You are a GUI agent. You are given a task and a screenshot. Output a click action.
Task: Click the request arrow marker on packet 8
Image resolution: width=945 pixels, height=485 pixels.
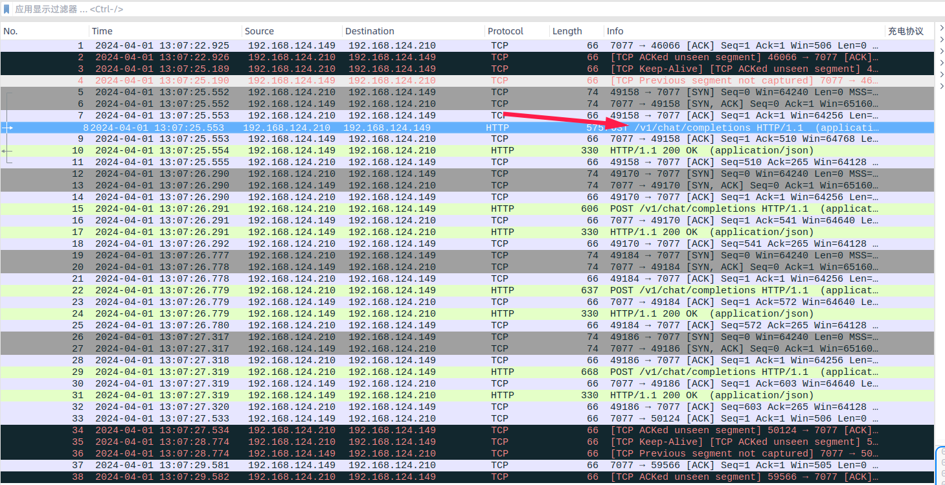[8, 128]
